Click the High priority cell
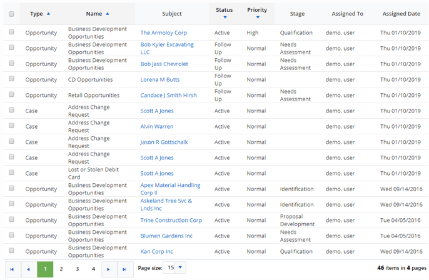Image resolution: width=429 pixels, height=280 pixels. pos(252,32)
